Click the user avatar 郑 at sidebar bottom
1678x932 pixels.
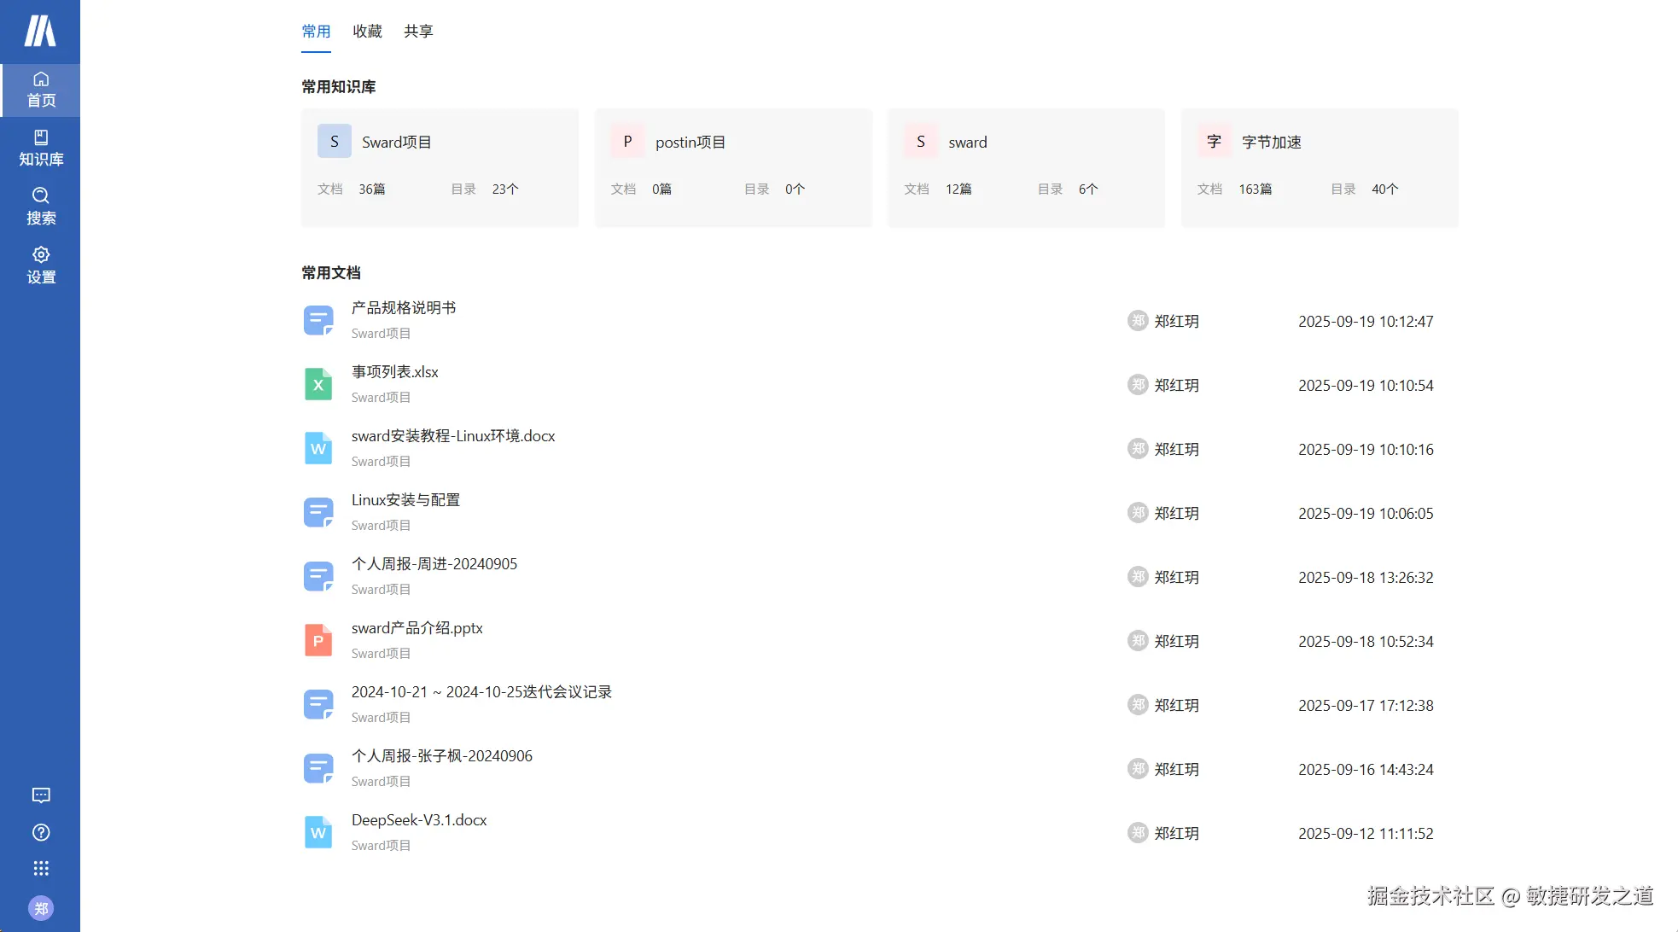click(40, 908)
